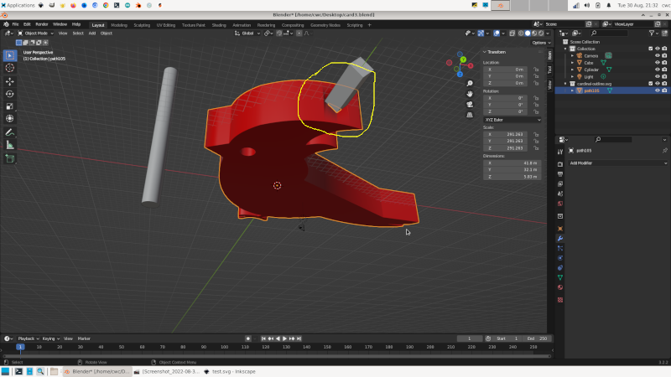671x377 pixels.
Task: Open the Object properties tab
Action: pyautogui.click(x=560, y=229)
